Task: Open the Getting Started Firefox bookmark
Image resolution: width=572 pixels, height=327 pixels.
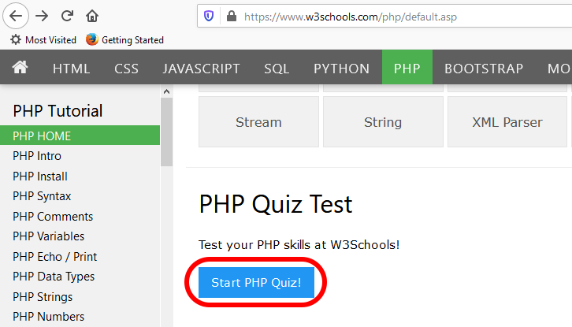Action: (x=124, y=39)
